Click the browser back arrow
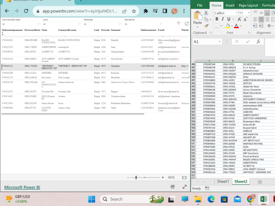Image resolution: width=275 pixels, height=206 pixels. 7,11
